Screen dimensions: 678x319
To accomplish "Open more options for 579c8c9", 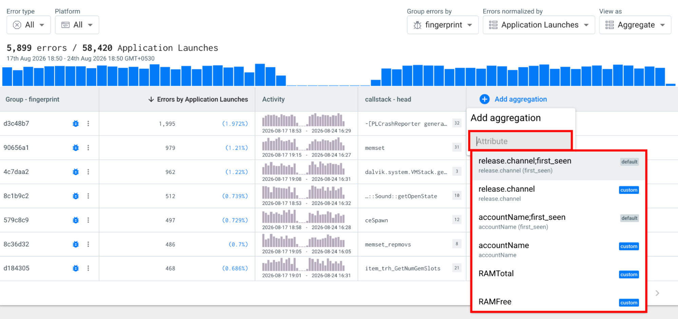I will (88, 220).
